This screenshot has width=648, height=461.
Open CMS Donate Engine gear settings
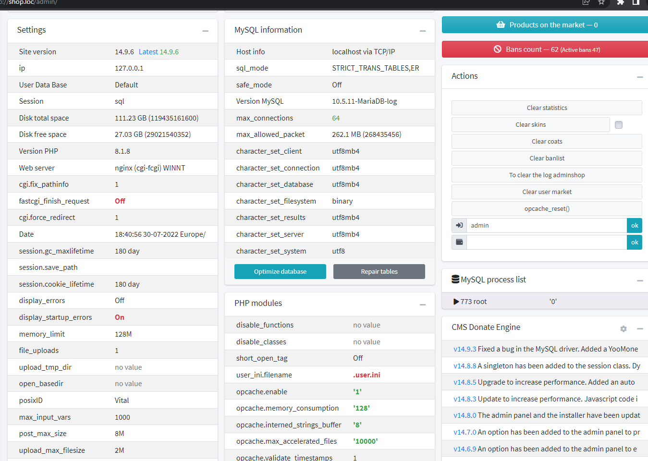tap(624, 329)
